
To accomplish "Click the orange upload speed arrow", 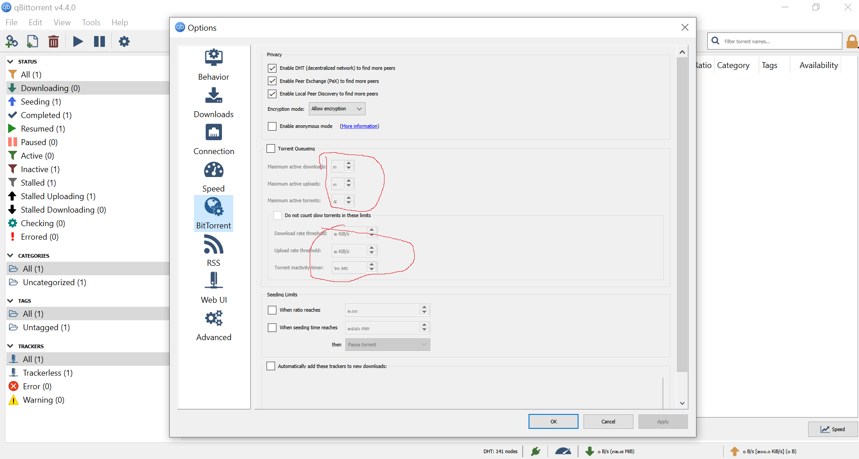I will (x=735, y=451).
